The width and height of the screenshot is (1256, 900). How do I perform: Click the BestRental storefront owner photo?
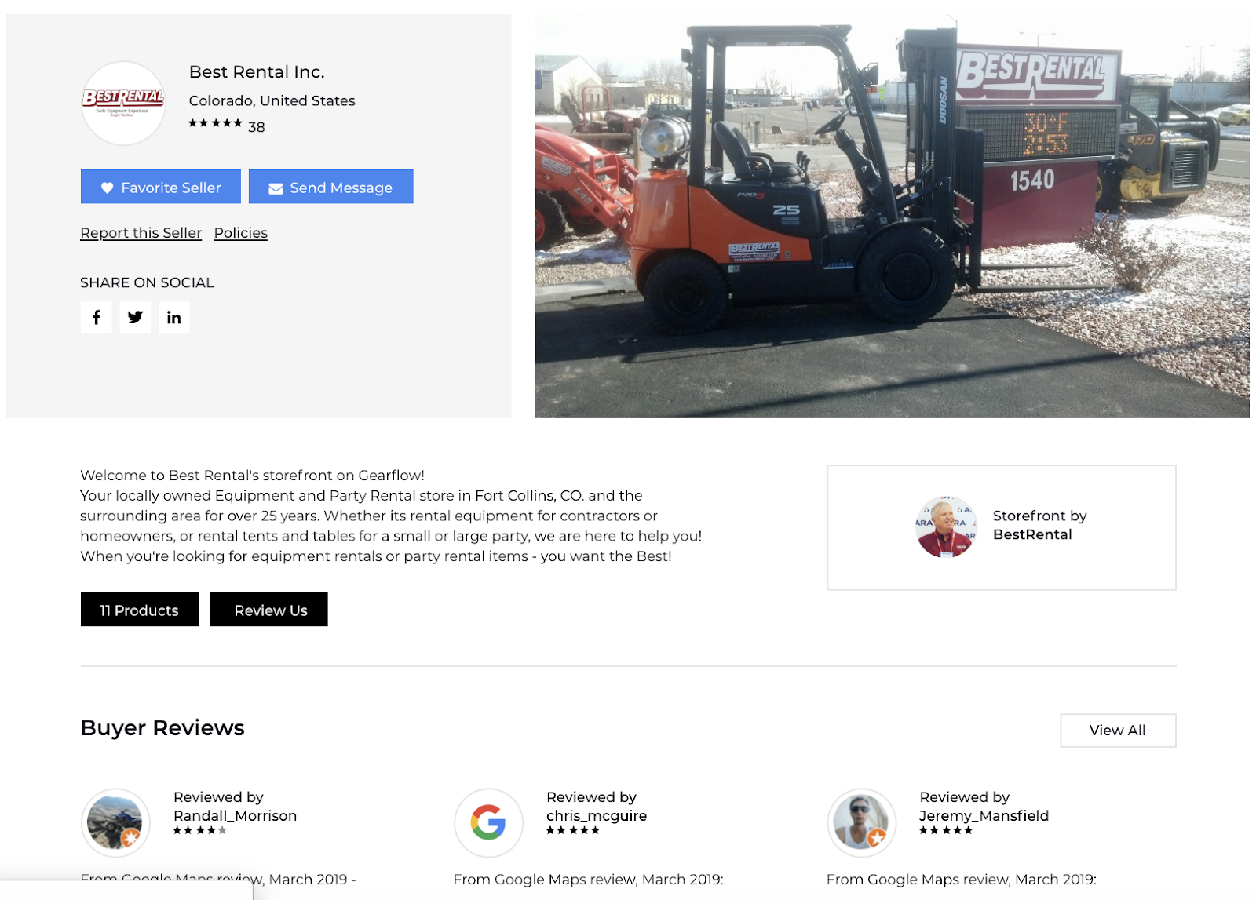(x=945, y=527)
